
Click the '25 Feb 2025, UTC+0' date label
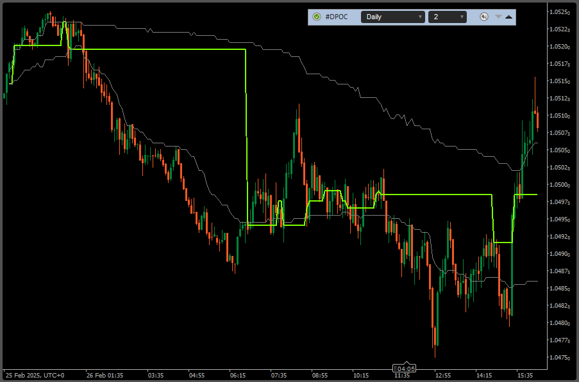[x=35, y=376]
